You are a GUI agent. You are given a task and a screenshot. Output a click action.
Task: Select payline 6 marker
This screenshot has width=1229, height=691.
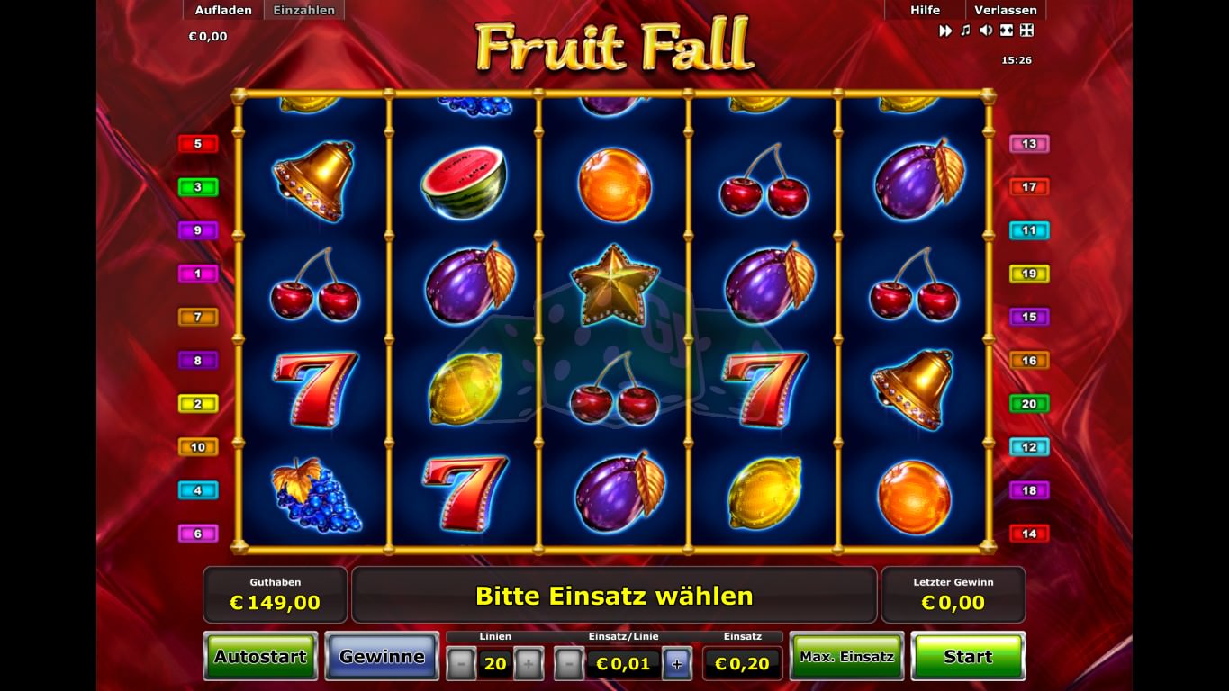(198, 534)
